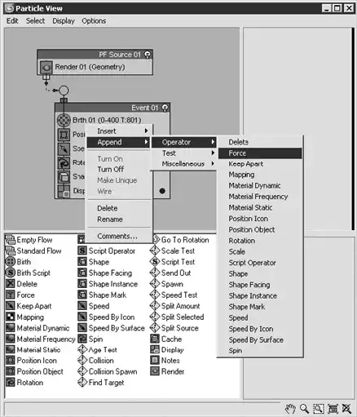This screenshot has height=417, width=357.
Task: Select Keep Apart icon in depot
Action: [11, 306]
